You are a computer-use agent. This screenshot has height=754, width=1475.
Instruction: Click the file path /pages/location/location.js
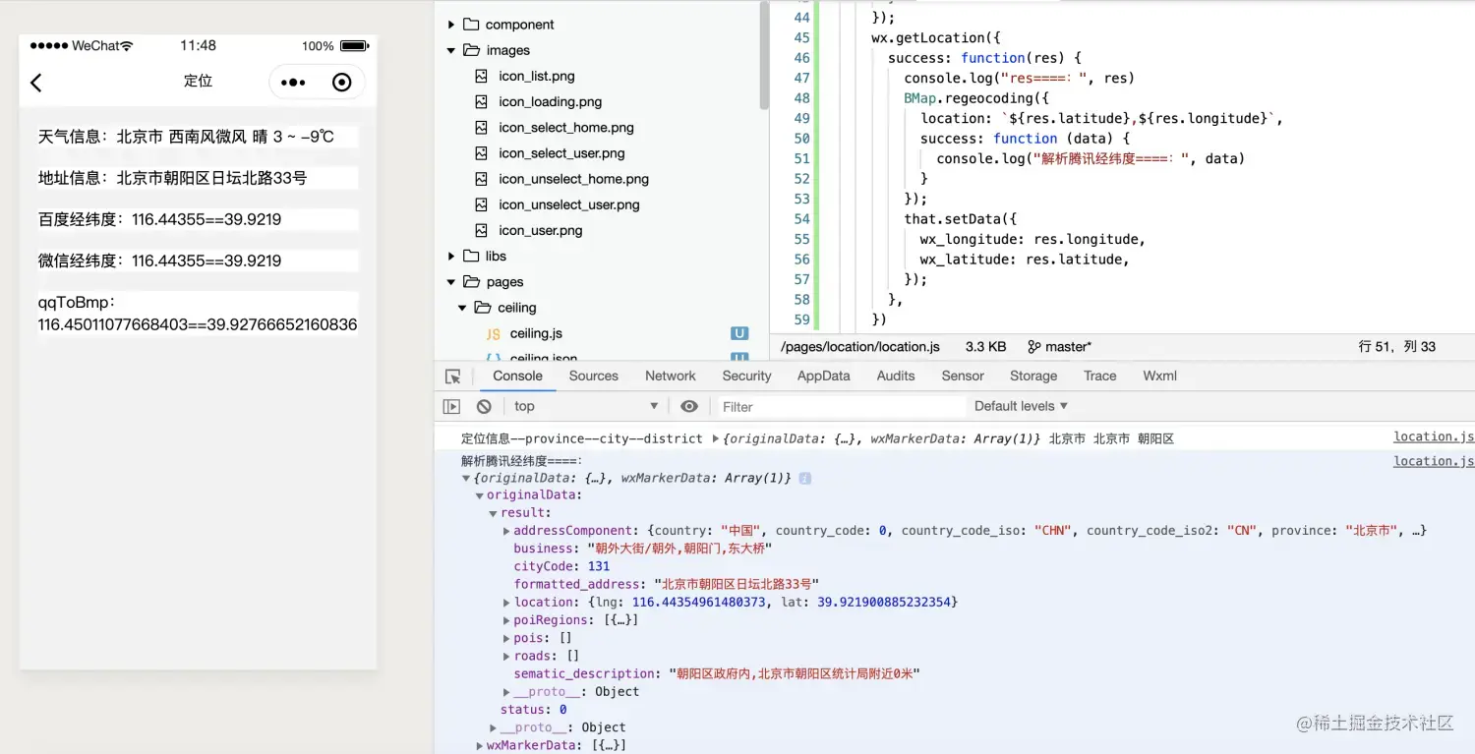860,347
